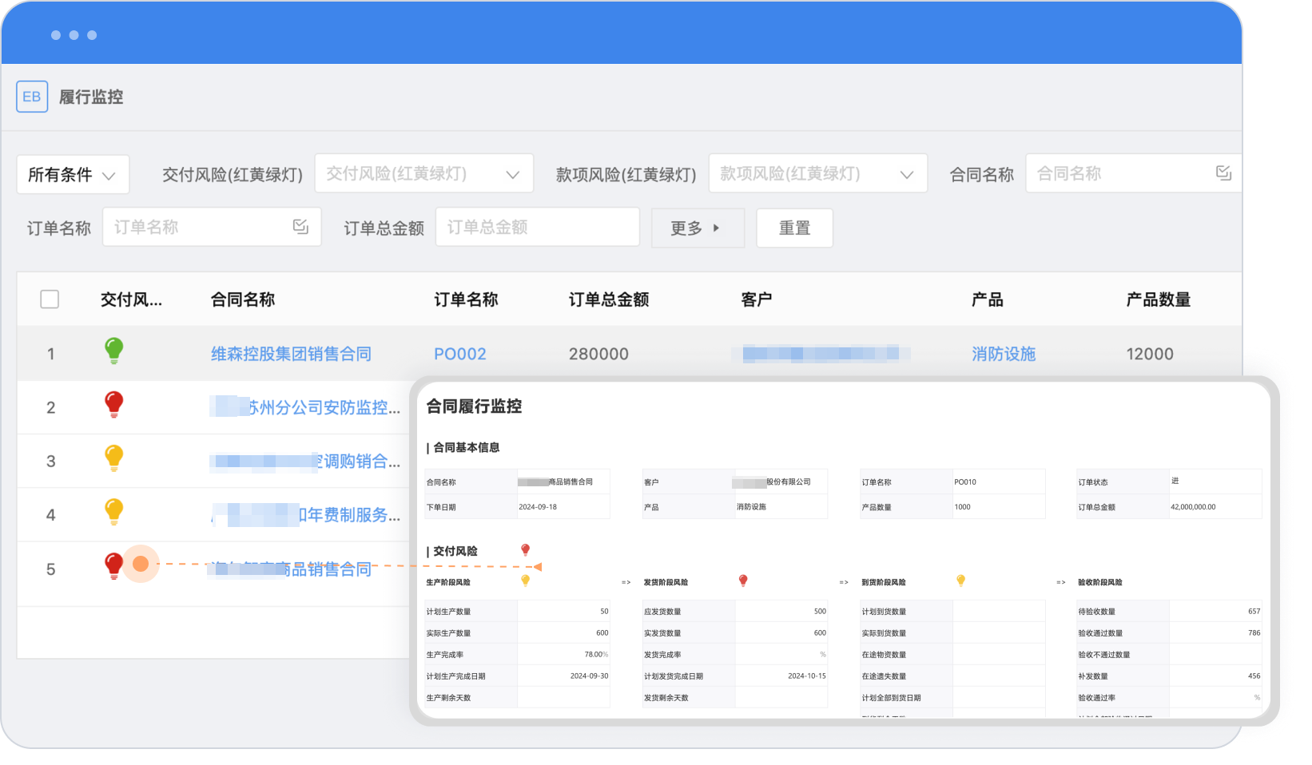The image size is (1312, 765).
Task: Click red delivery risk bulb in row 2
Action: [x=114, y=405]
